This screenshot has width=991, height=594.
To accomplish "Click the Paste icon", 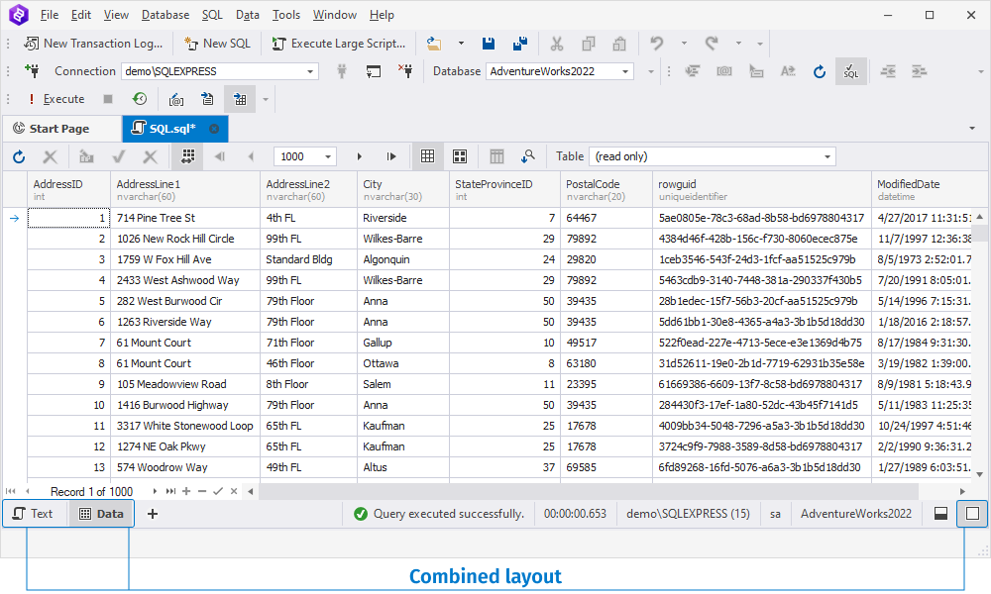I will click(619, 44).
